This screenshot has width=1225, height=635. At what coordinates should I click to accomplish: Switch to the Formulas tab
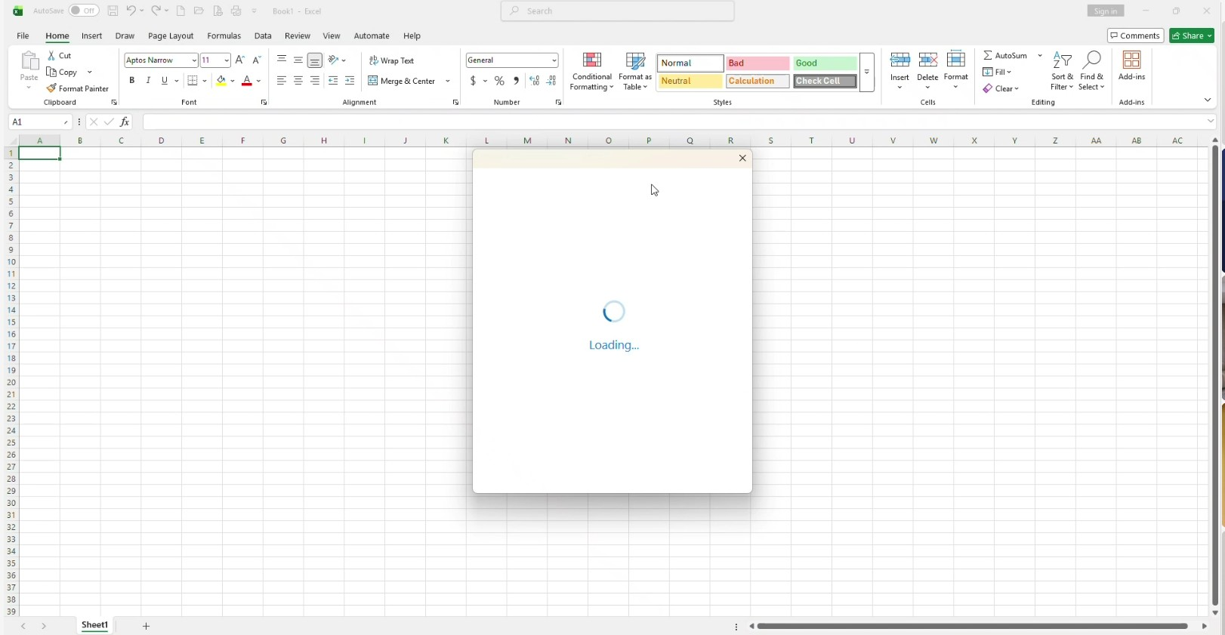224,35
